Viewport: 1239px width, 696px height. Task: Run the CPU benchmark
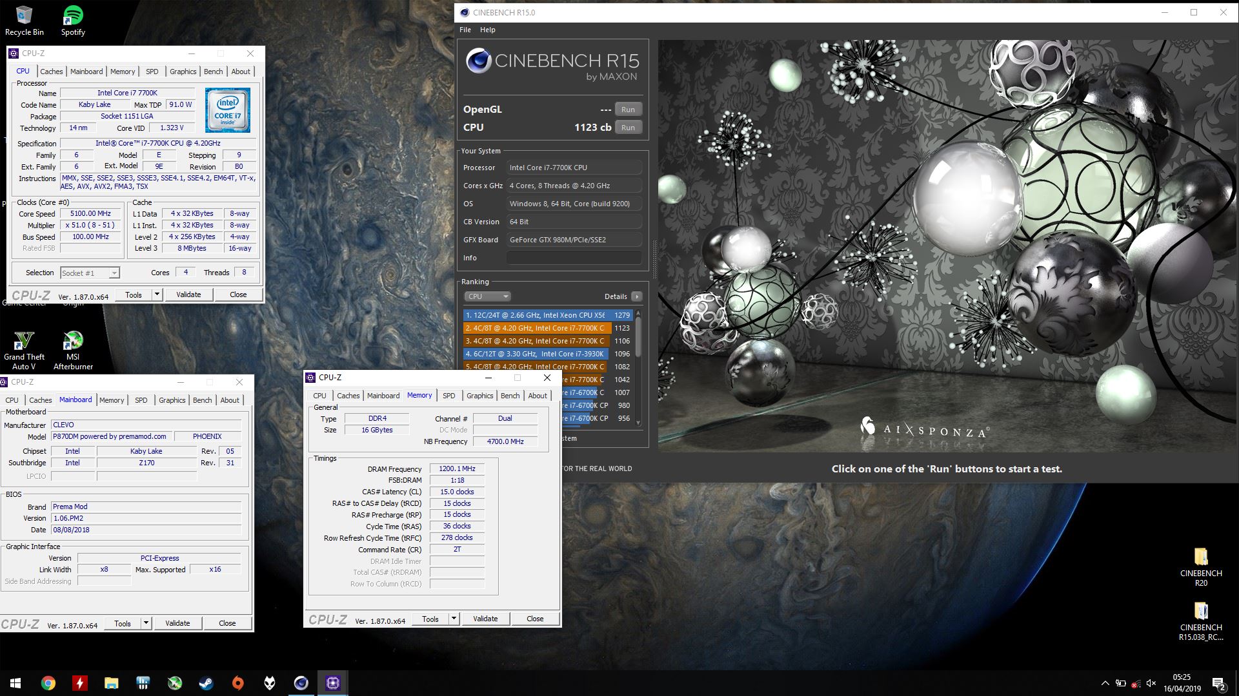(628, 128)
